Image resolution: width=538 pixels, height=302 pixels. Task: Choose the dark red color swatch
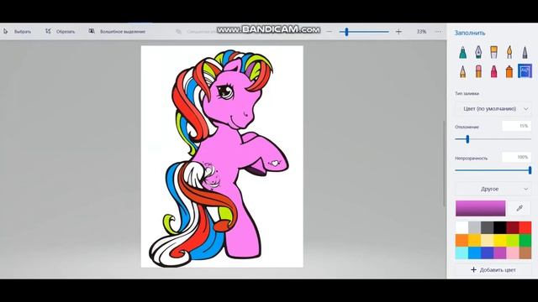[x=512, y=227]
